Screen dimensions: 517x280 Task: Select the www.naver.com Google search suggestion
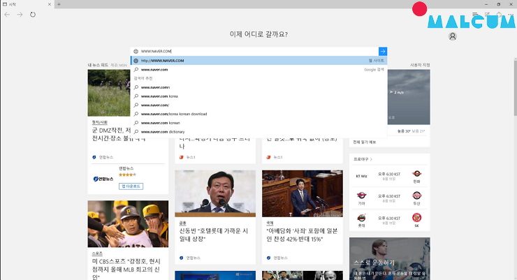click(x=258, y=70)
